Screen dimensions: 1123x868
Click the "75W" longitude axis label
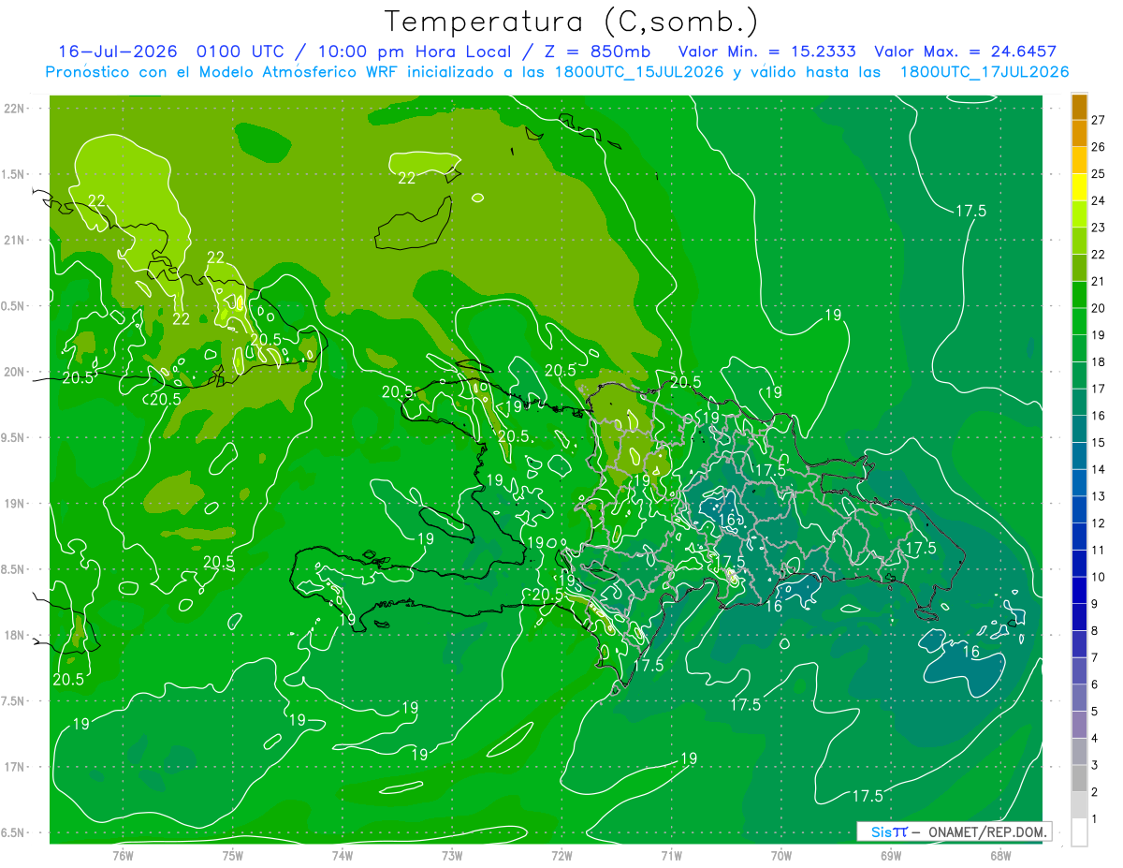tap(233, 855)
